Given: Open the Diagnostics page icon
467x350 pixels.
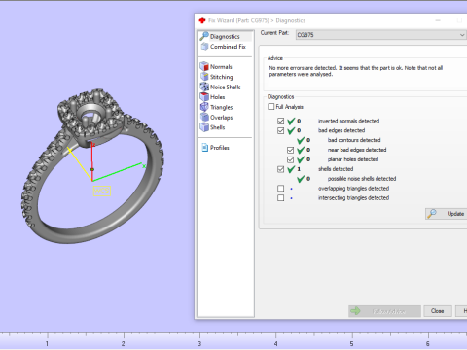Looking at the screenshot, I should pyautogui.click(x=204, y=36).
